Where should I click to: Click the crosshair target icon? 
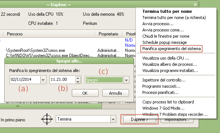[47, 119]
